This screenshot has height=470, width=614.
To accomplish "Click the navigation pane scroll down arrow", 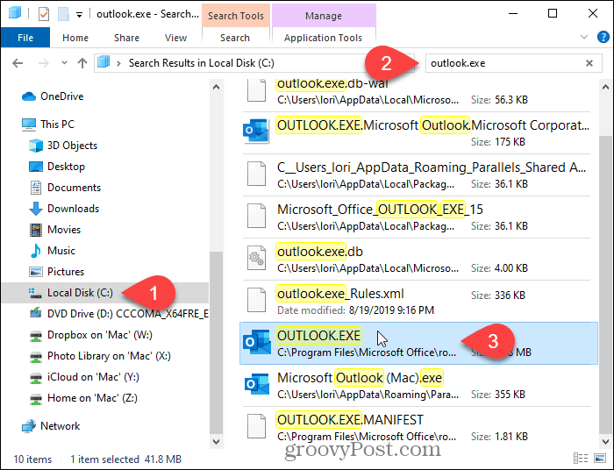I will [x=216, y=441].
